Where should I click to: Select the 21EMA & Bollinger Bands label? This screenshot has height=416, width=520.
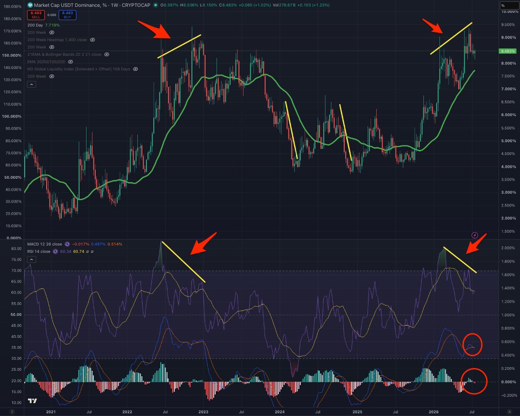[x=65, y=54]
